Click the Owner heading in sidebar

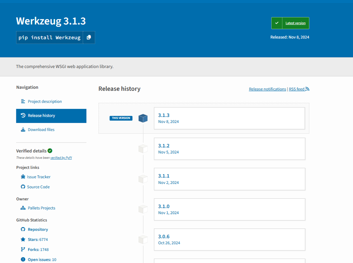[22, 199]
